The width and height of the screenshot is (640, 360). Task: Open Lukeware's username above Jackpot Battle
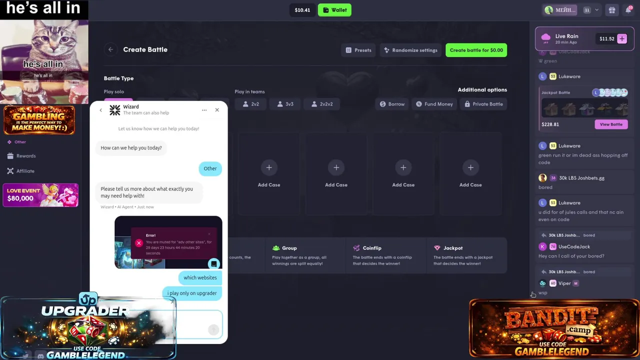[x=569, y=76]
